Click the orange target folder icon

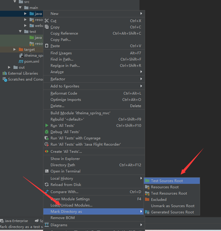(x=21, y=49)
